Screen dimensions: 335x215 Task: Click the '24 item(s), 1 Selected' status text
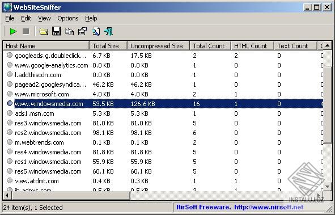[33, 207]
